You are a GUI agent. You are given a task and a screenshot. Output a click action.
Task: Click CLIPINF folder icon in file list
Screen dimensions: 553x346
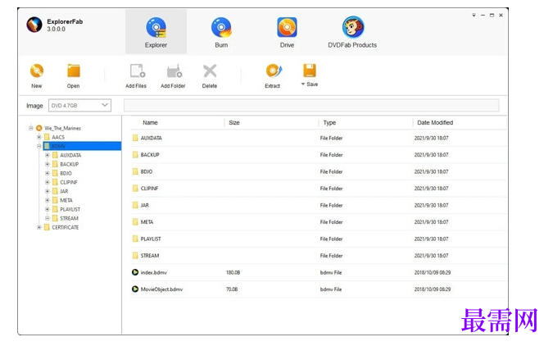[135, 189]
